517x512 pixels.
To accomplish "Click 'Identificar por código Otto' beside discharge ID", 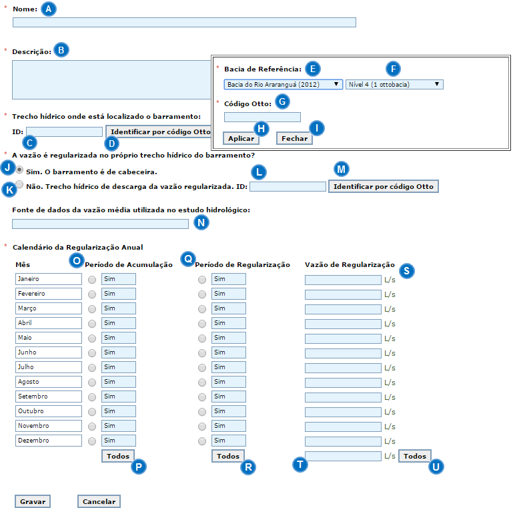I will point(384,187).
